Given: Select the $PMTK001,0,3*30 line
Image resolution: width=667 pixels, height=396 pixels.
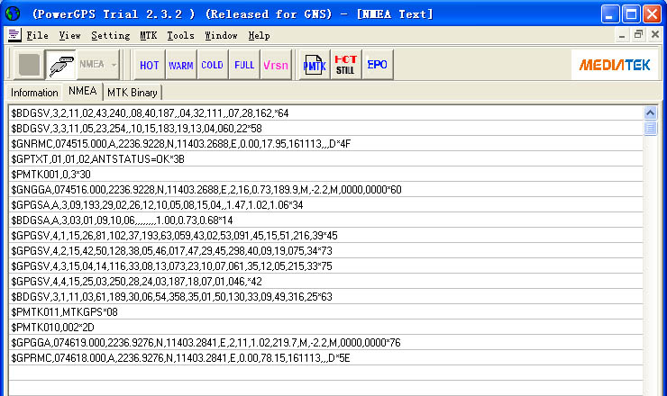Looking at the screenshot, I should (326, 175).
